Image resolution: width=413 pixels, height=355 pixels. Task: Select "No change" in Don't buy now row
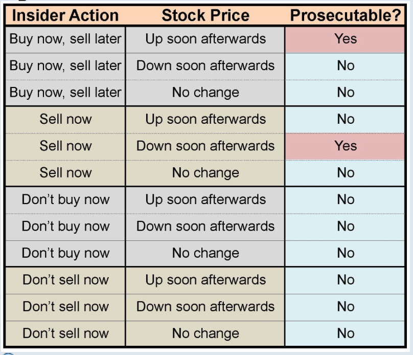pos(205,253)
